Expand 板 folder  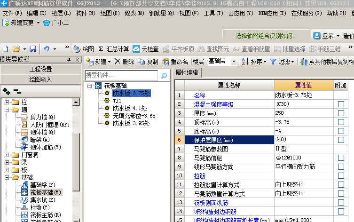7,170
